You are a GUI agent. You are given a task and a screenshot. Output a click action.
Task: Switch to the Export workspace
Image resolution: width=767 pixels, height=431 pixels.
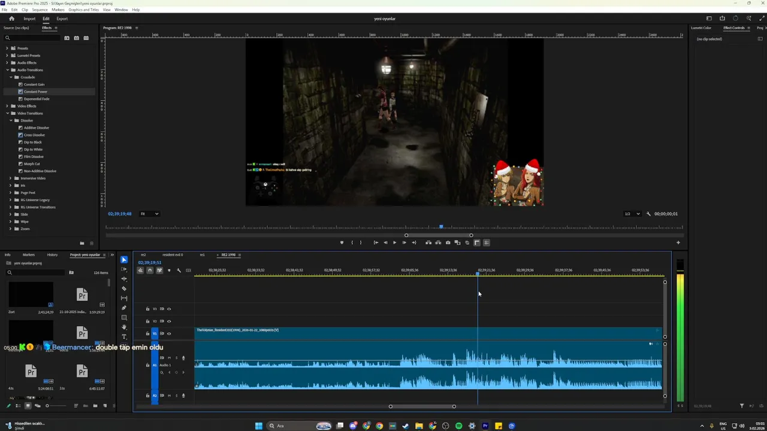(x=62, y=19)
